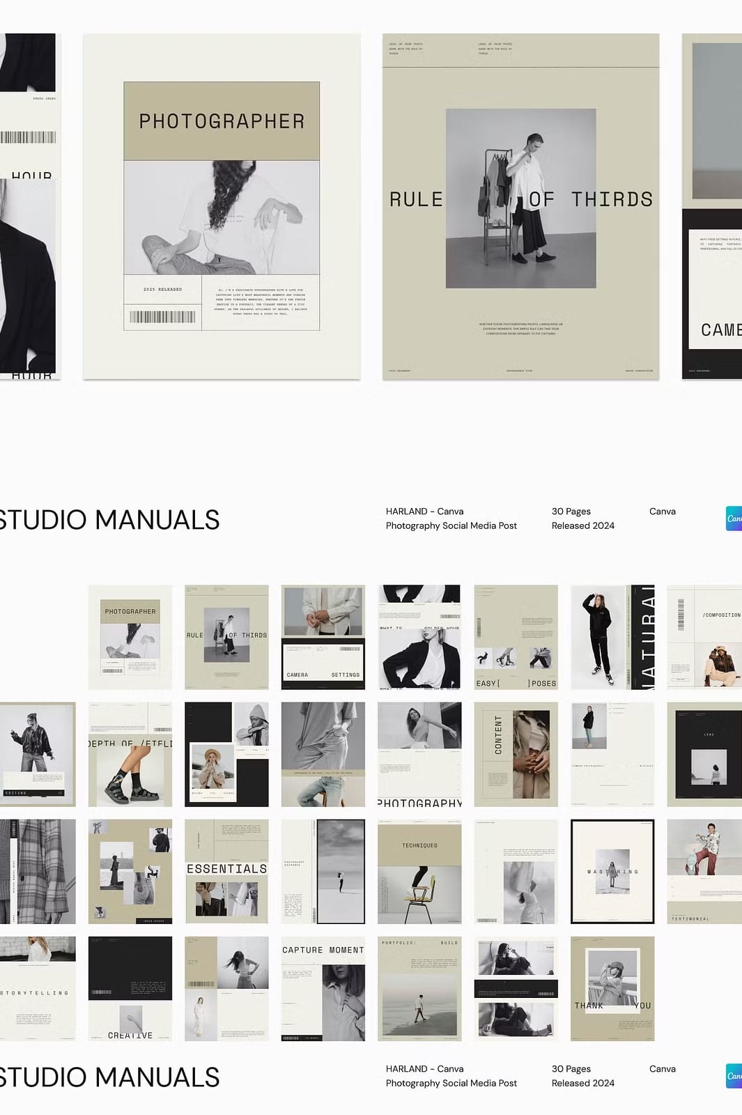Click the Techniques thumbnail with the chair

click(x=419, y=871)
